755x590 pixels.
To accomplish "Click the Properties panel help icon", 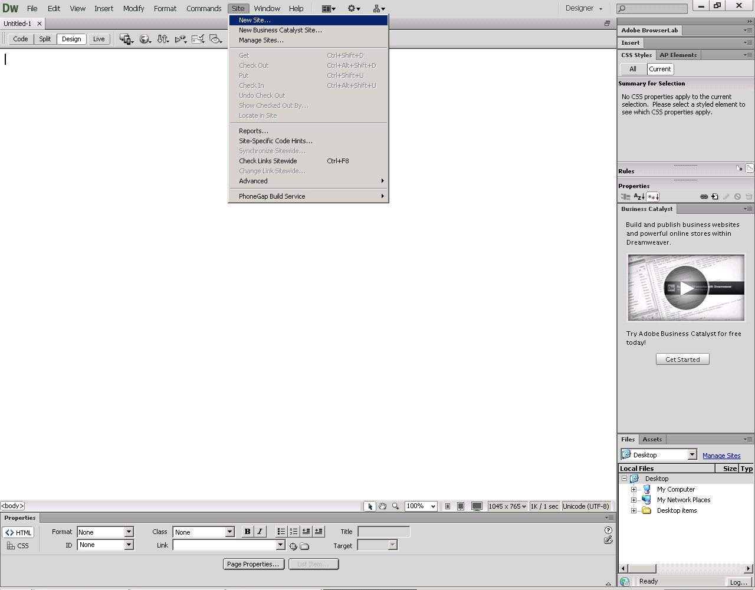I will pyautogui.click(x=608, y=530).
